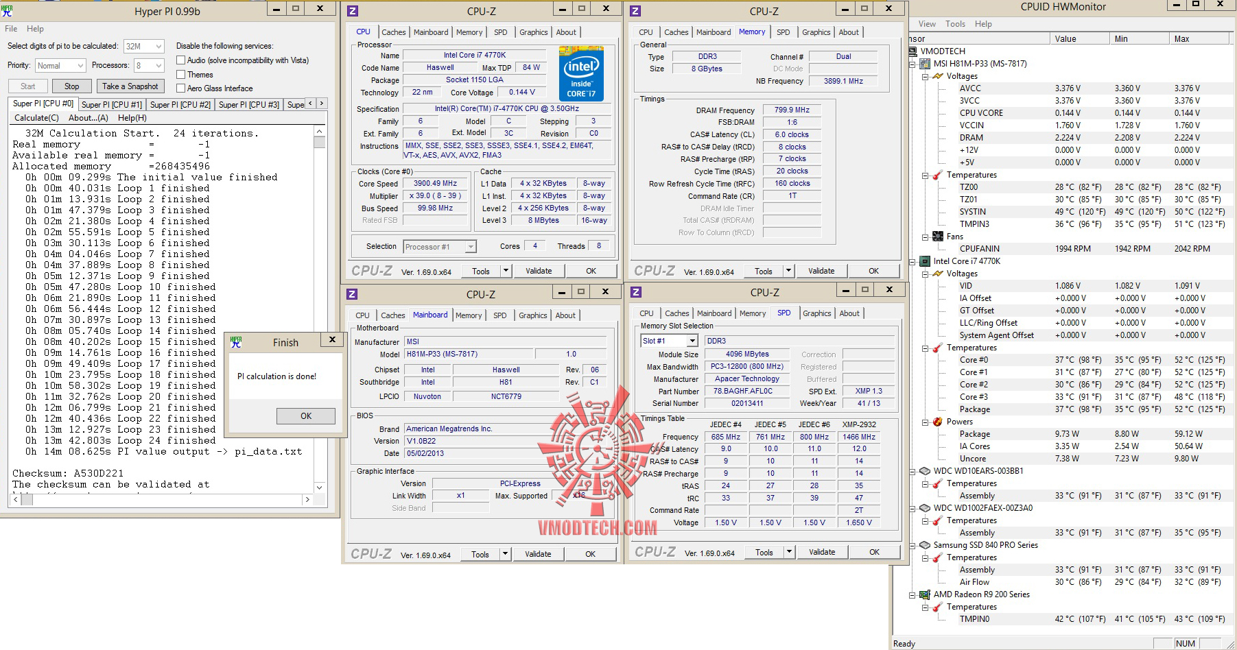Click the thermometer icon under WDC WD1002FAEX-00Z3A0
This screenshot has width=1237, height=650.
point(938,520)
